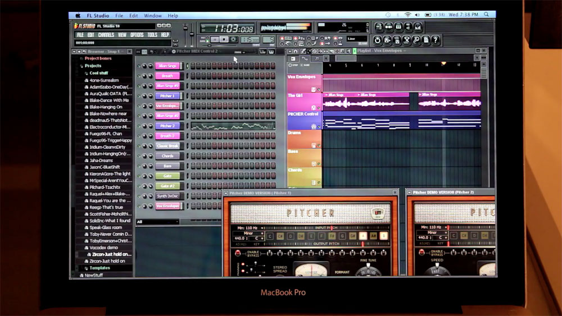The height and width of the screenshot is (316, 562).
Task: Open the key C dropdown in Pitcher 1
Action: 257,238
